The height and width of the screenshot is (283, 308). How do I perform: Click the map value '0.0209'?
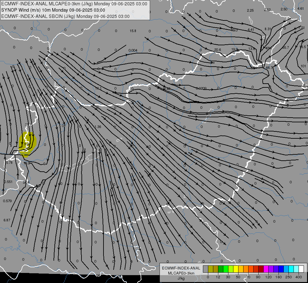pos(201,88)
